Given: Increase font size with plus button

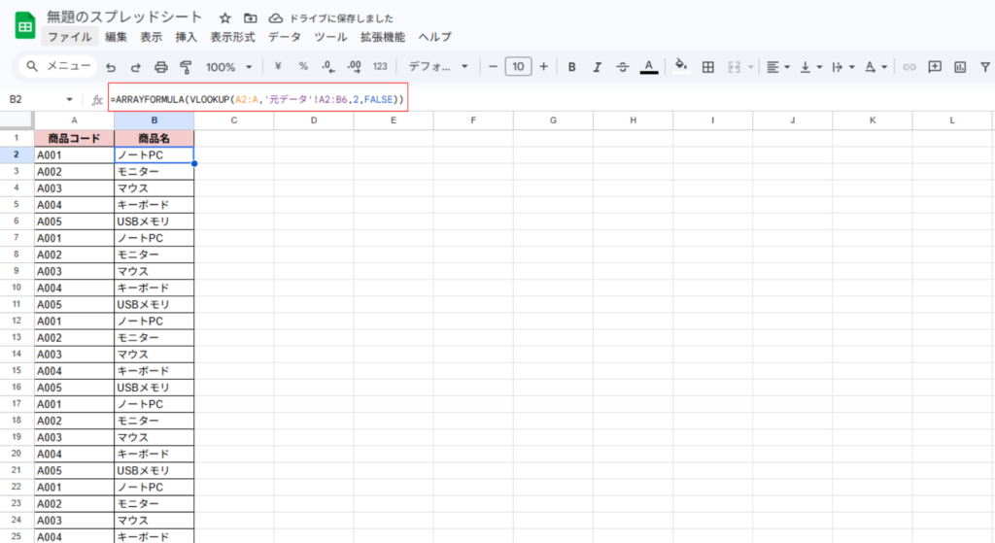Looking at the screenshot, I should tap(543, 66).
